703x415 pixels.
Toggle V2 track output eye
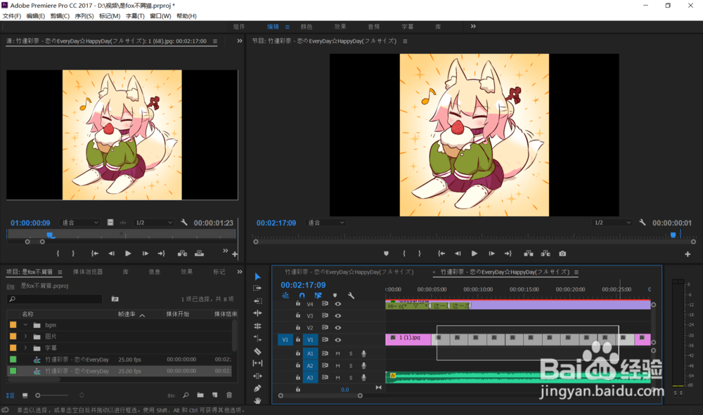(x=337, y=328)
